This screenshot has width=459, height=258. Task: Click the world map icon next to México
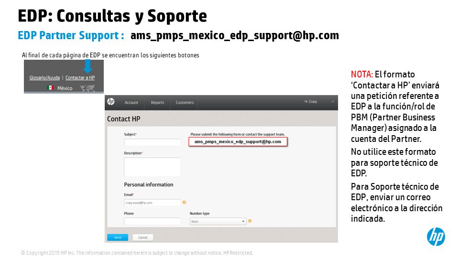point(87,88)
